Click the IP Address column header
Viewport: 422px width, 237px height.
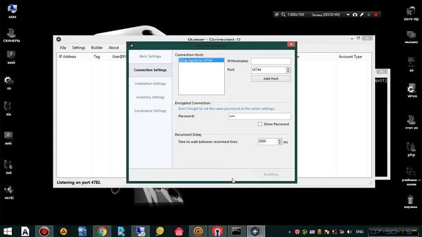(67, 57)
